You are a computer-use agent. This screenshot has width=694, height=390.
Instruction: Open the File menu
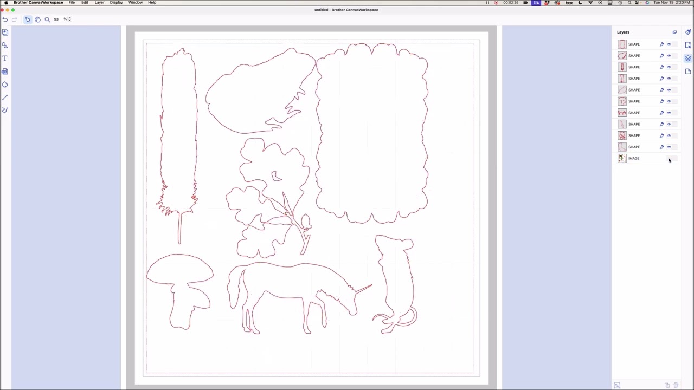click(x=72, y=3)
